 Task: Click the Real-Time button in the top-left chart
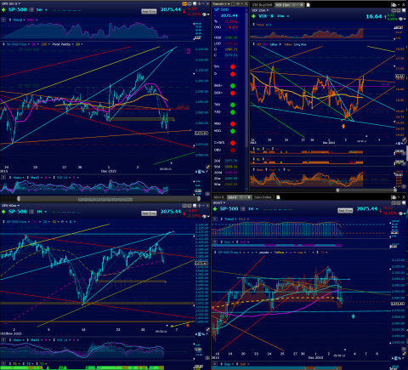coord(149,11)
